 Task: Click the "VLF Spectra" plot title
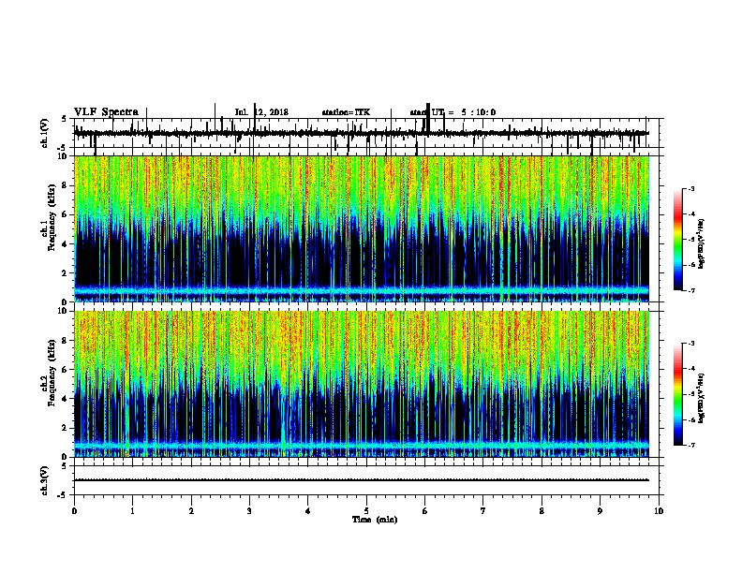107,112
